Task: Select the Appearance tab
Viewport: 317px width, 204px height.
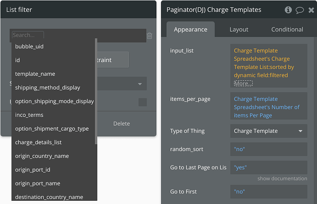Action: [x=190, y=29]
